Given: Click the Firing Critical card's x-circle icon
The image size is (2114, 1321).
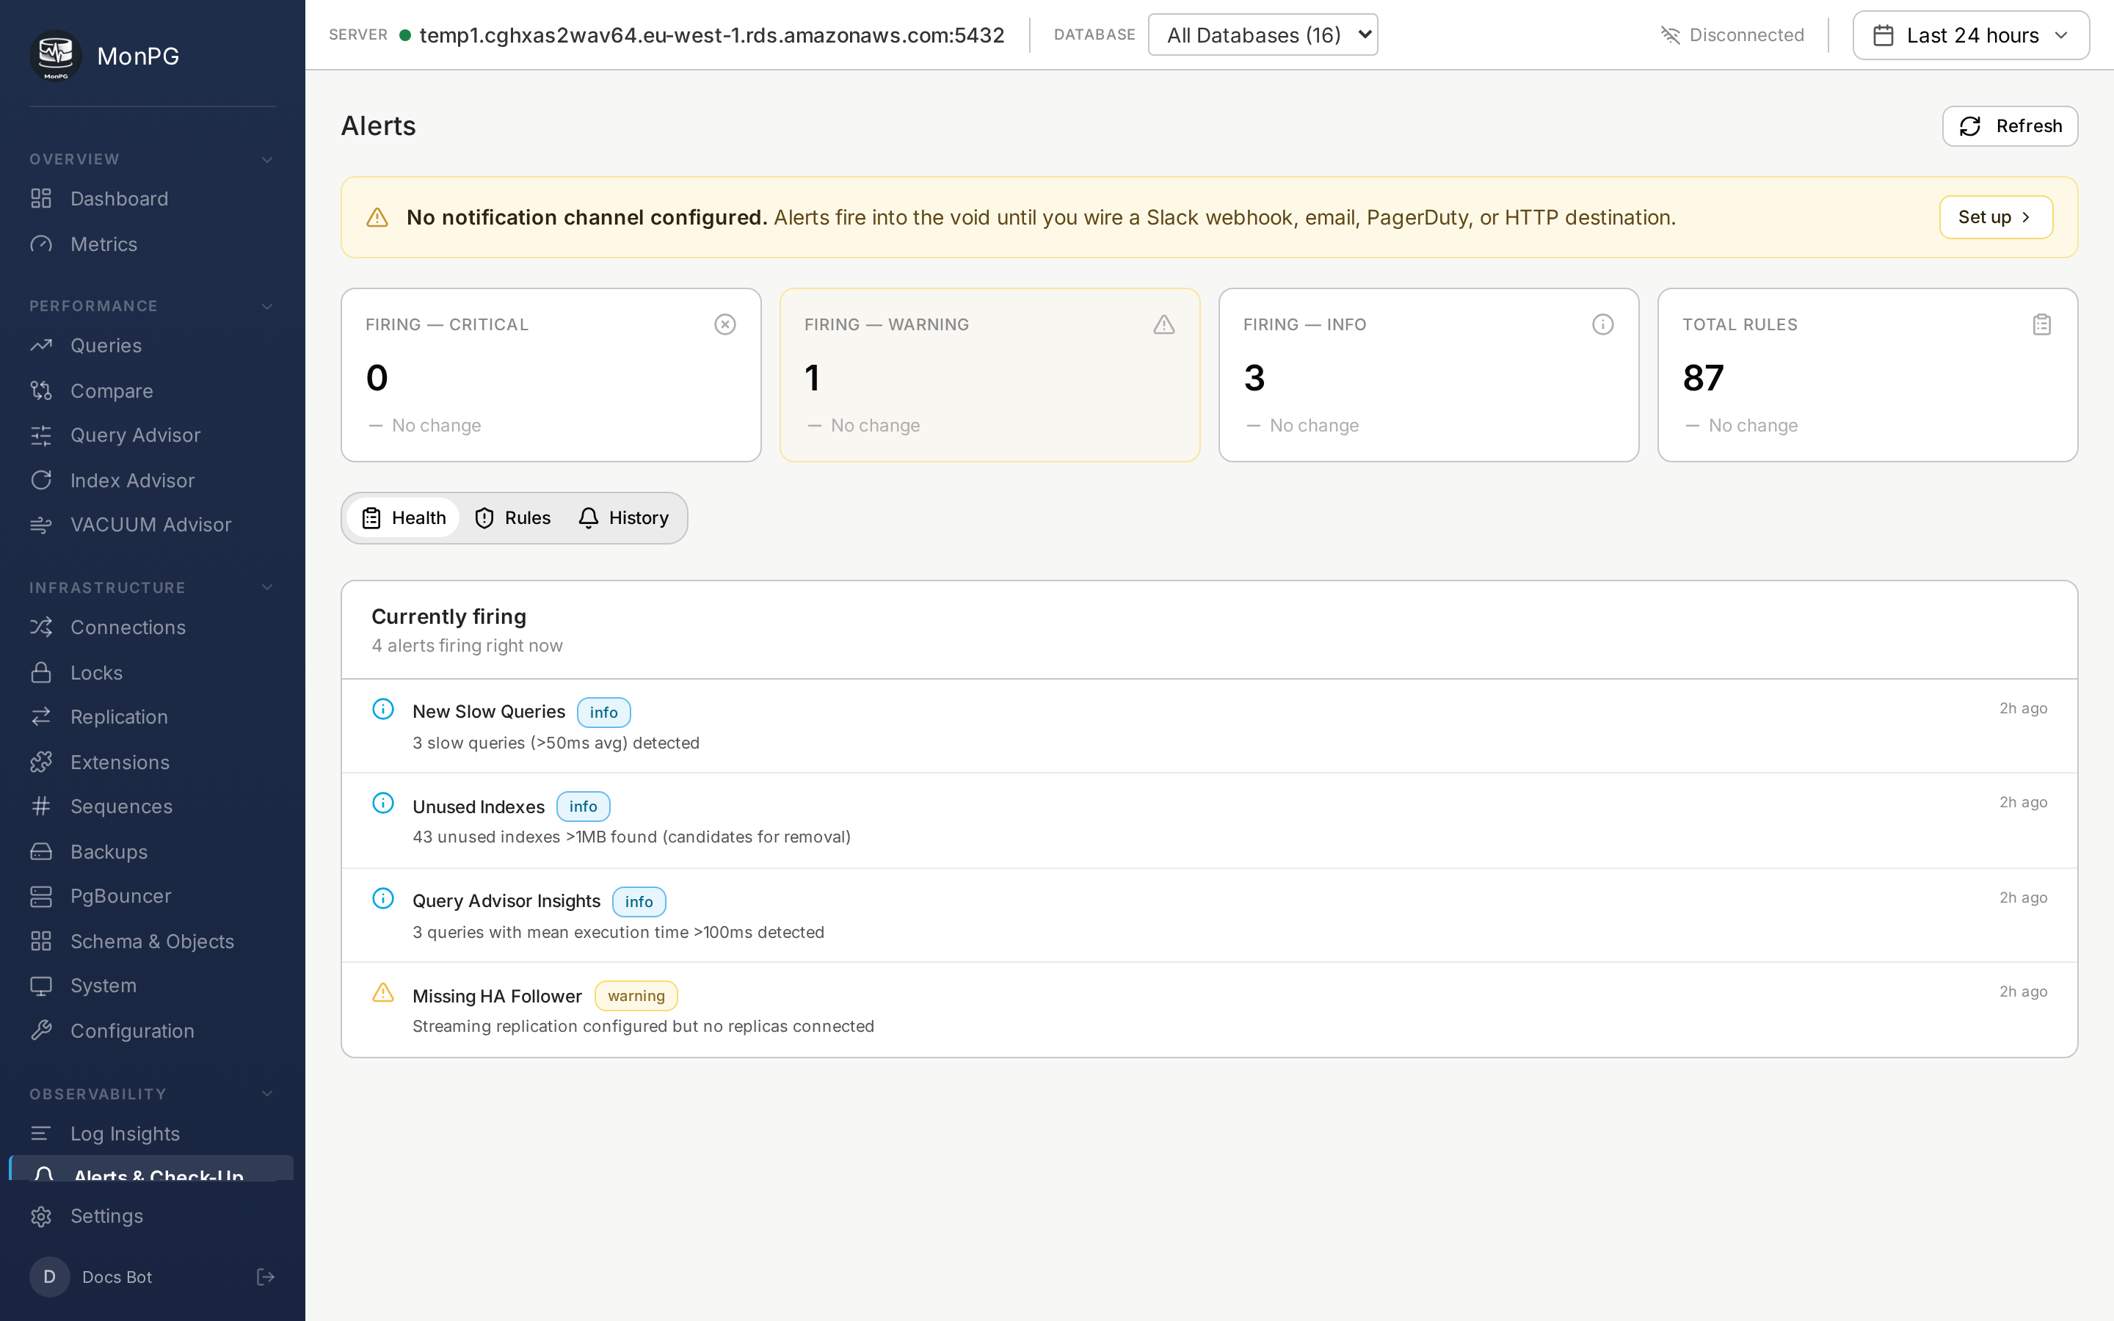Looking at the screenshot, I should pos(725,324).
